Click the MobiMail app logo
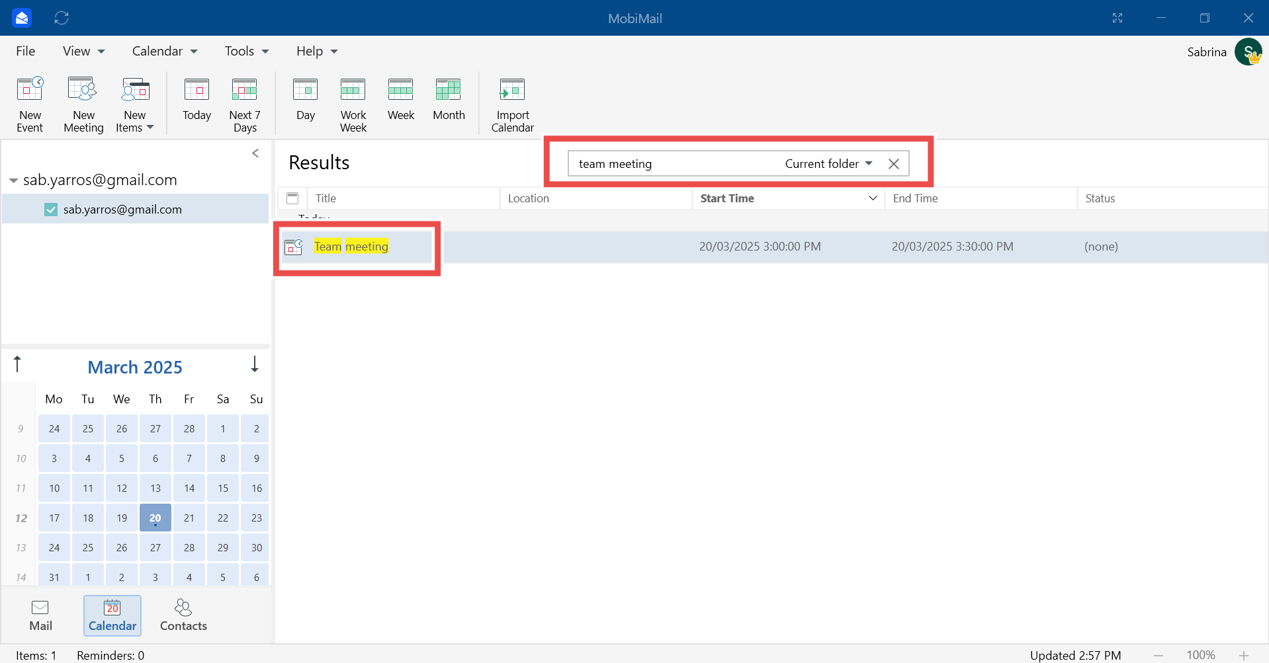 tap(22, 18)
